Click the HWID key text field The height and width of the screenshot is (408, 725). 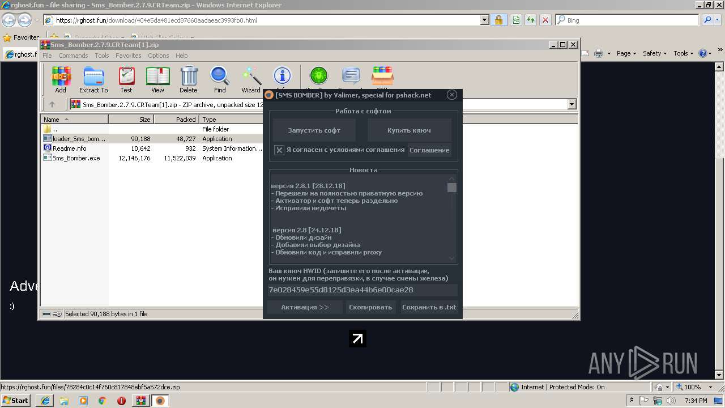[x=362, y=290]
